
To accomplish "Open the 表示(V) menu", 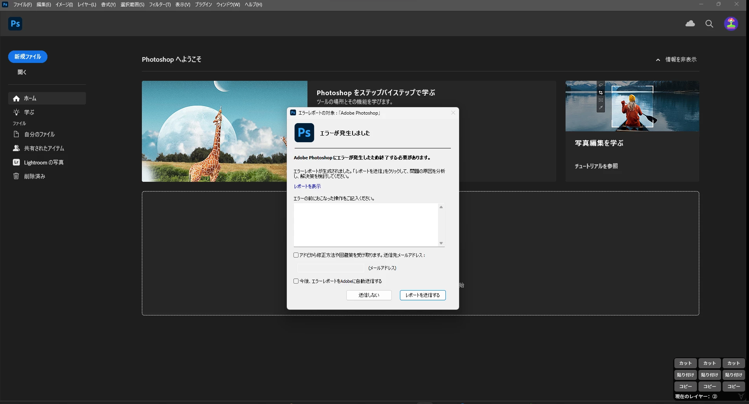I will [x=183, y=5].
